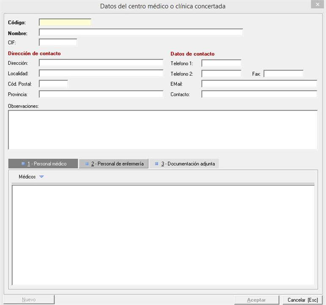Switch to Personal médico tab
The width and height of the screenshot is (326, 305).
(x=44, y=164)
